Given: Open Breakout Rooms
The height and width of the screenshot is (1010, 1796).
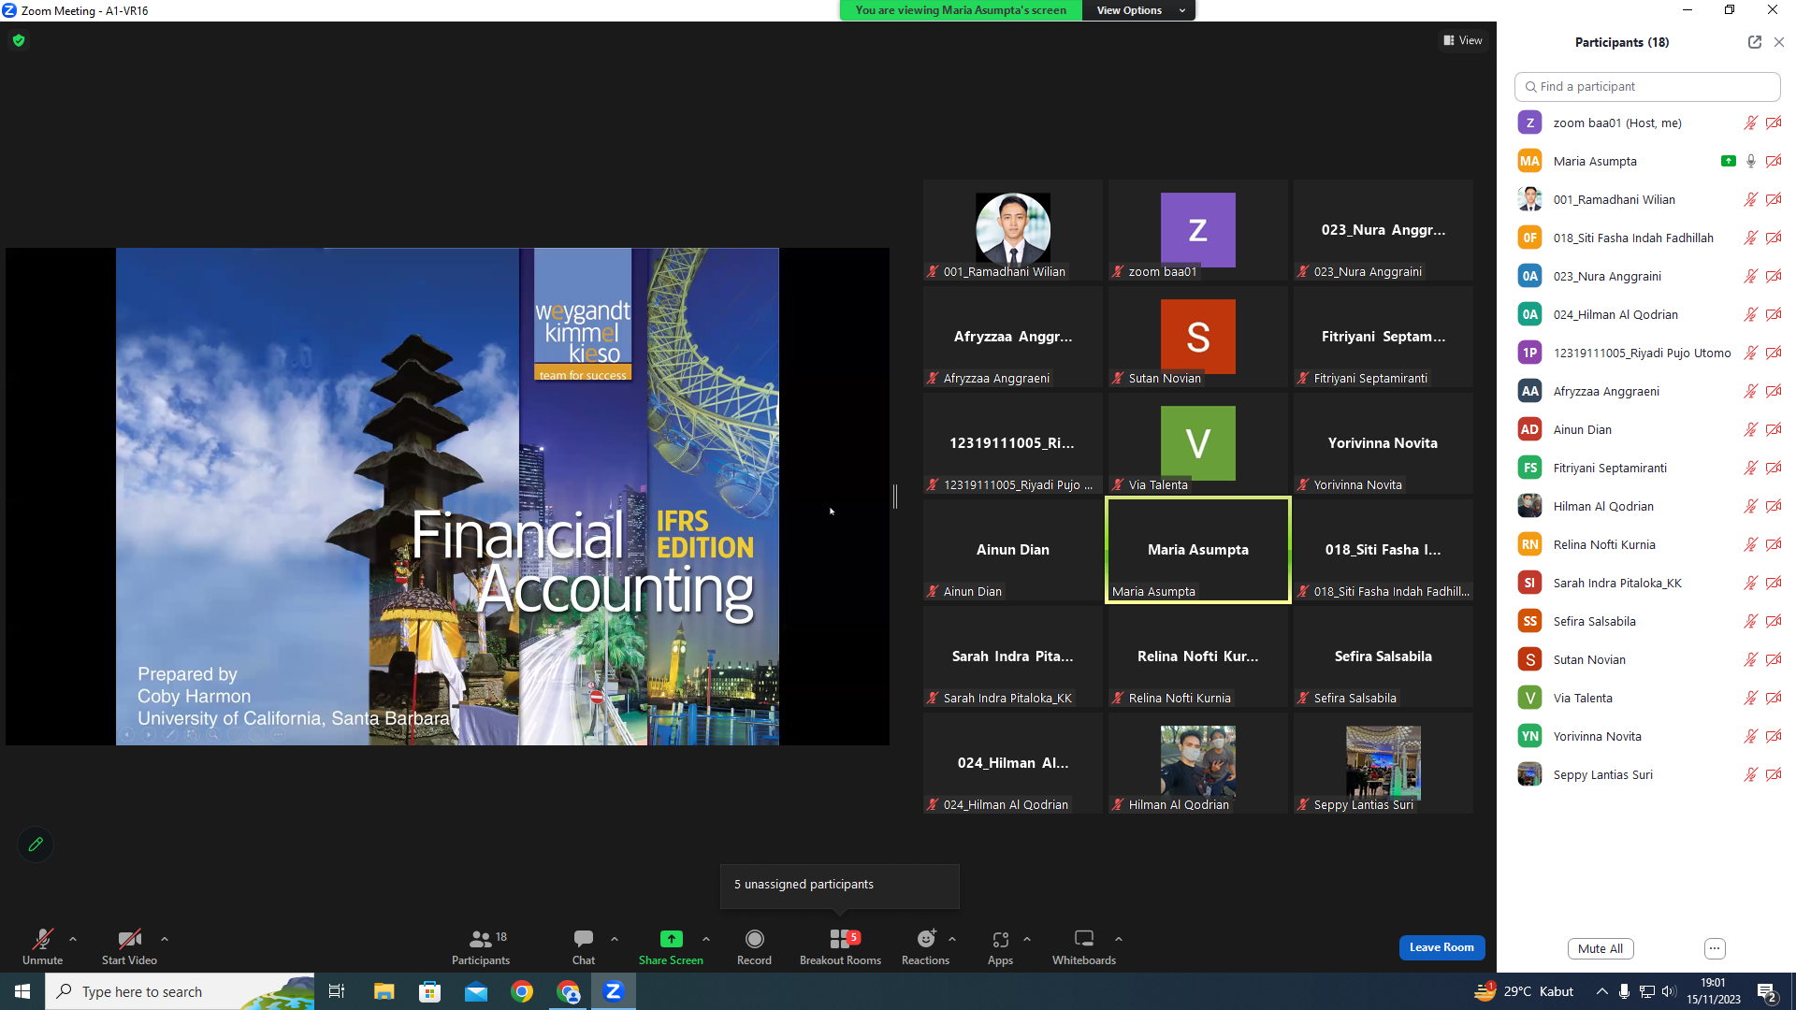Looking at the screenshot, I should pos(840,946).
